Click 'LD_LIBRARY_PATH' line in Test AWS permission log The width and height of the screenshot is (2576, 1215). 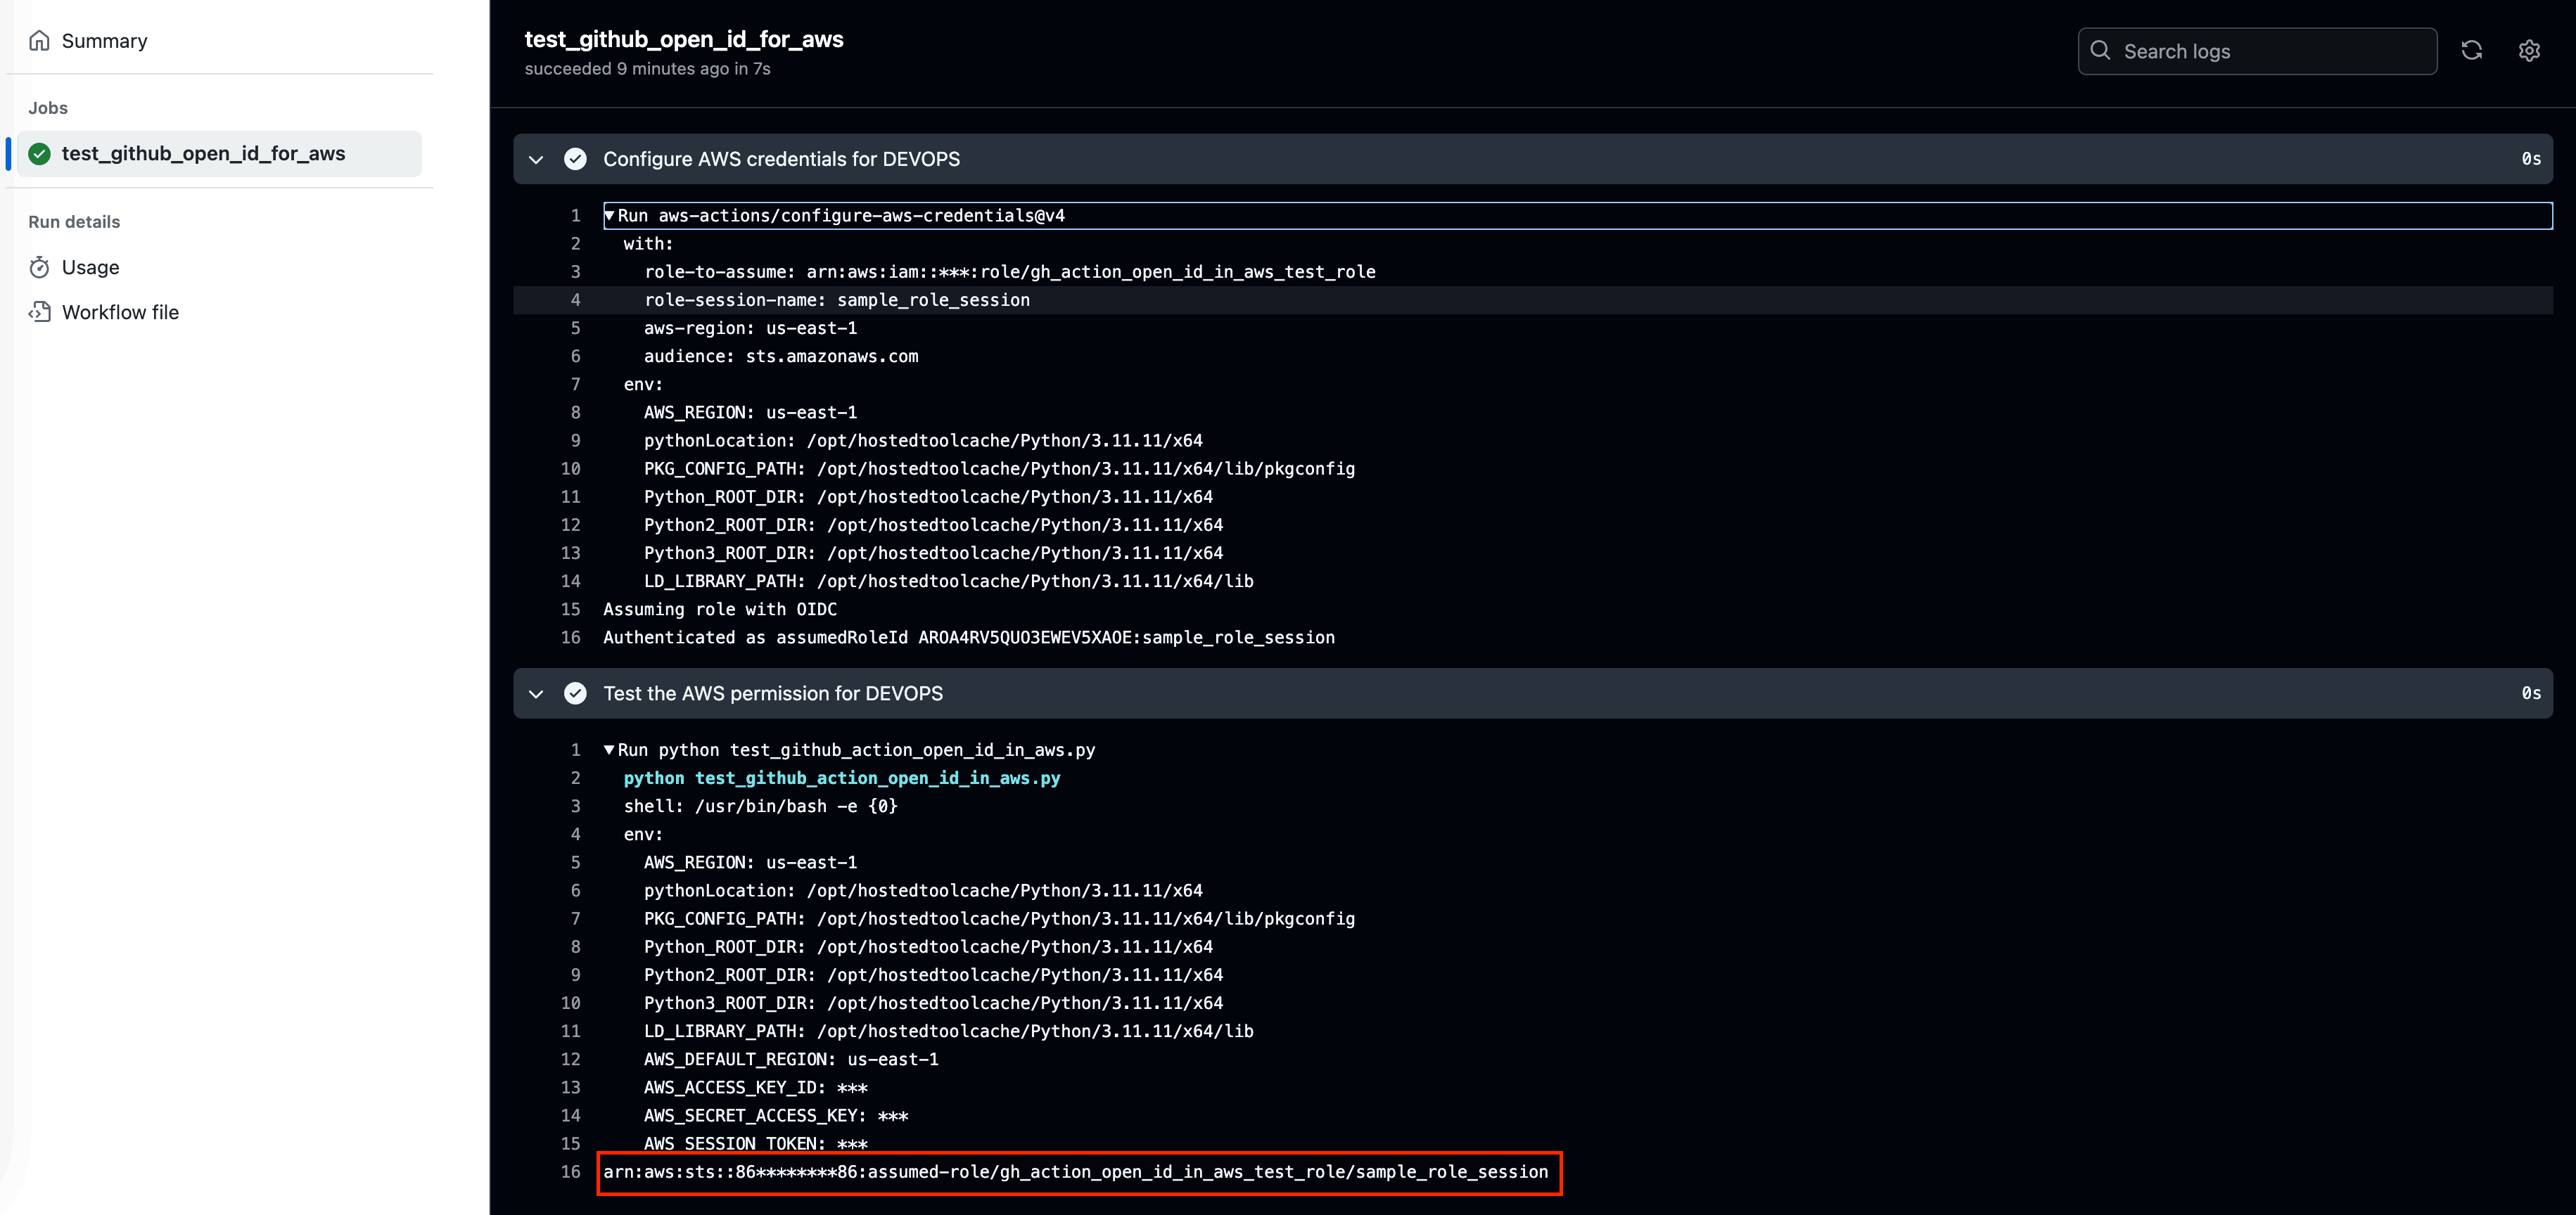click(949, 1031)
